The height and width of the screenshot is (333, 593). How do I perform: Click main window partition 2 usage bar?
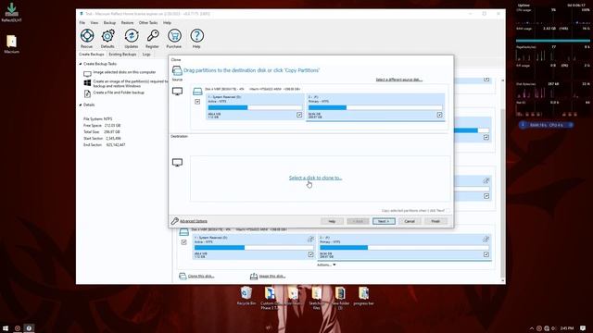pos(404,248)
